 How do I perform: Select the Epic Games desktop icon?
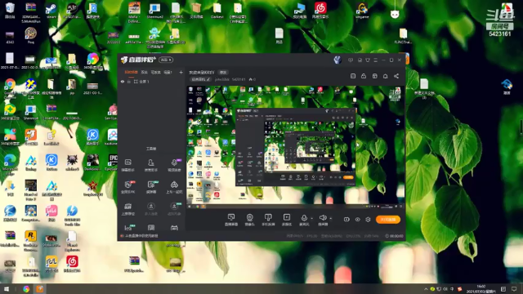[x=113, y=163]
